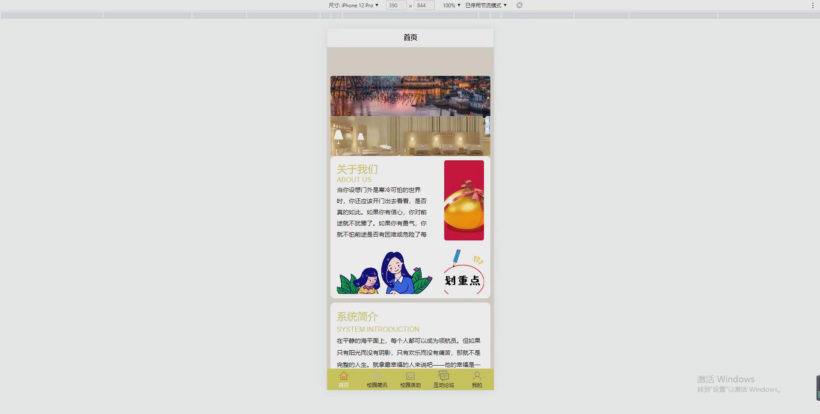Tap the home icon on 首页 tab
Screen dimensions: 820x414
pyautogui.click(x=344, y=376)
